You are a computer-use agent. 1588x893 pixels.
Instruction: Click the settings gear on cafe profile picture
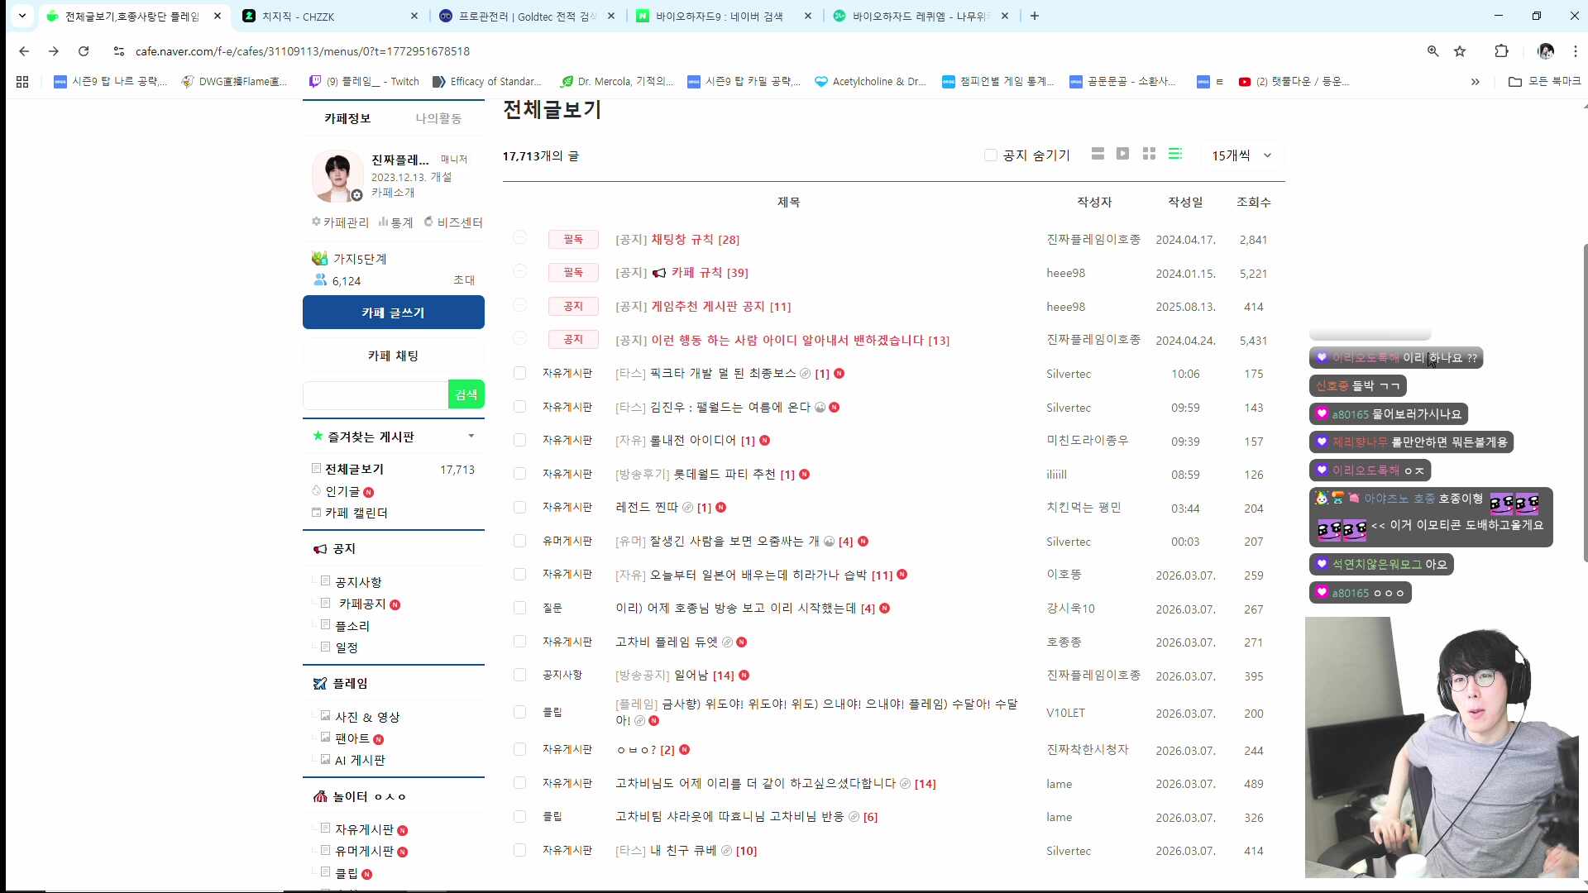(357, 196)
